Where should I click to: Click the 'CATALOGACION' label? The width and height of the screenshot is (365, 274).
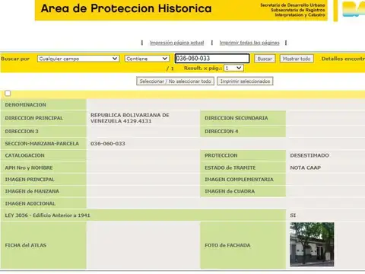pyautogui.click(x=24, y=155)
